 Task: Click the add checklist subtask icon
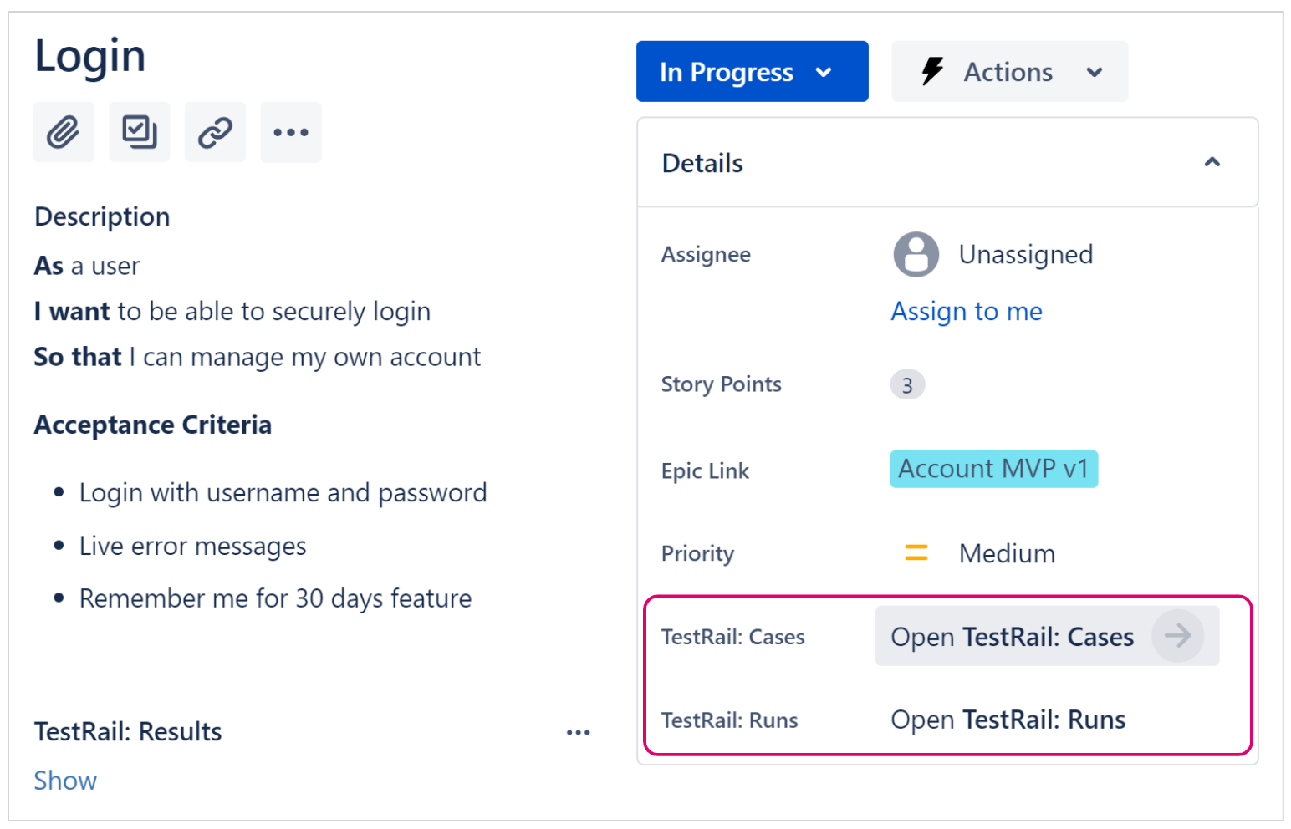140,132
